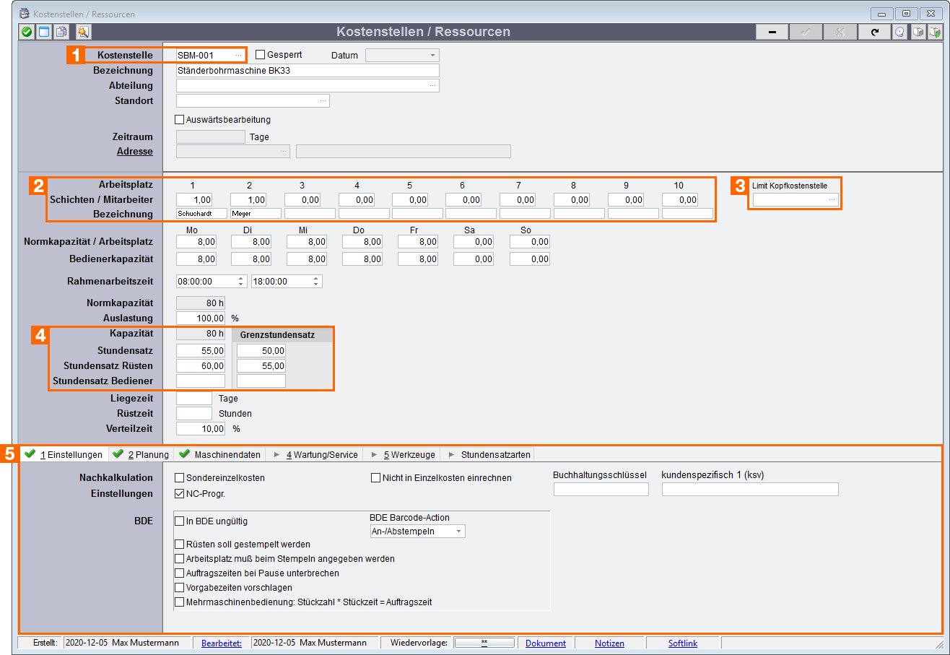
Task: Select the Maschinendaten tab
Action: [x=220, y=454]
